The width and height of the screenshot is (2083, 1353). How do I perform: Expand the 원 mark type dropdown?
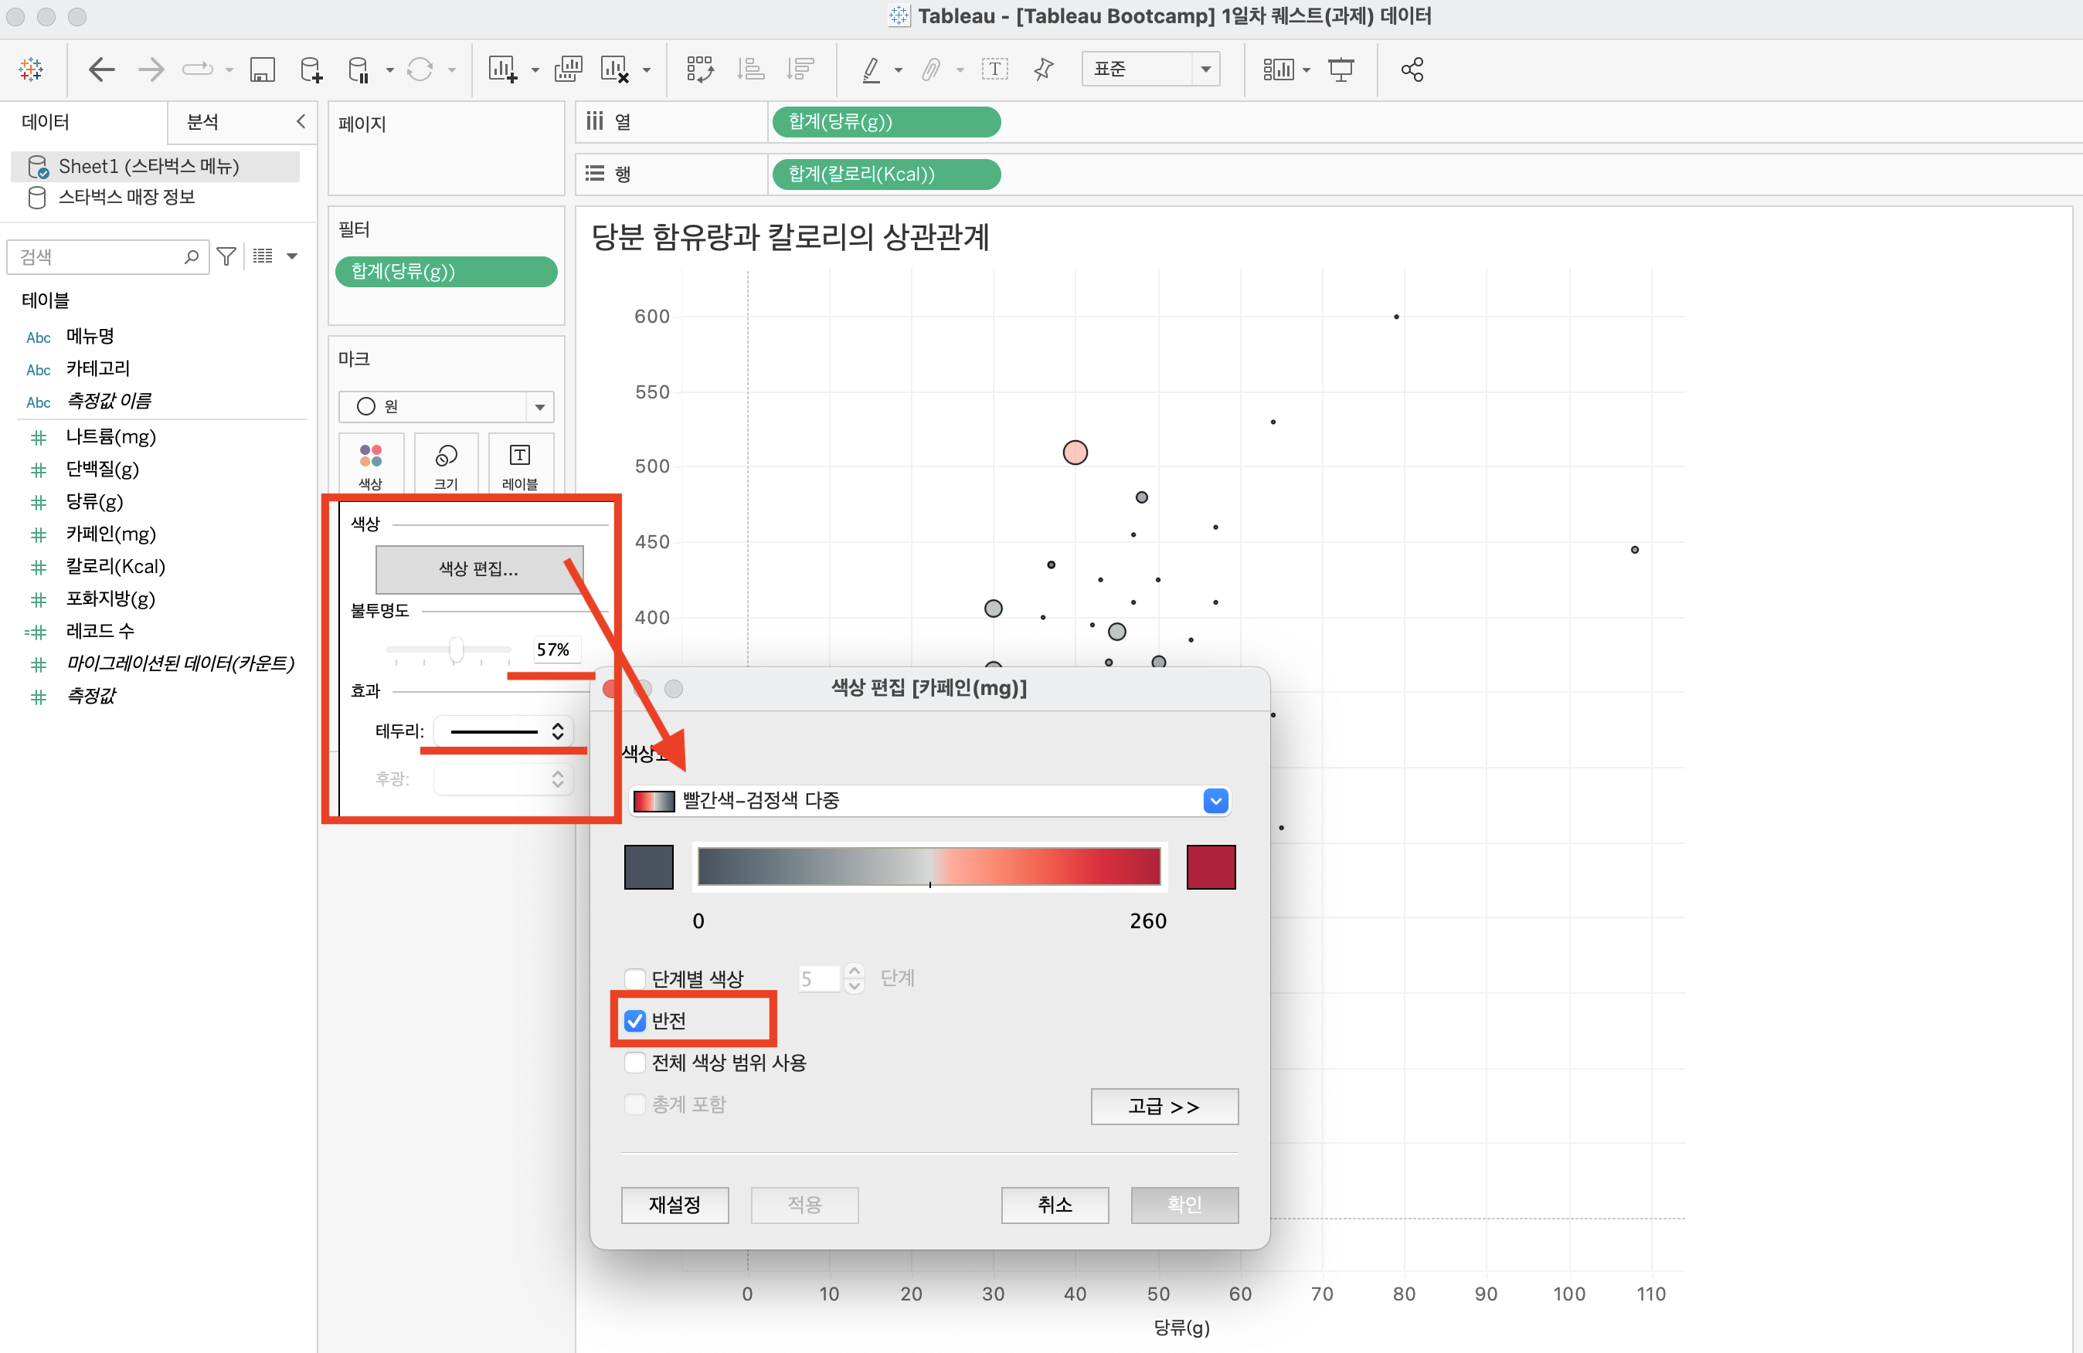[x=539, y=407]
